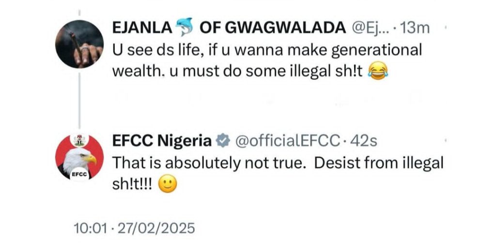
Task: Click the 13m timestamp on the first tweet
Action: (x=416, y=29)
